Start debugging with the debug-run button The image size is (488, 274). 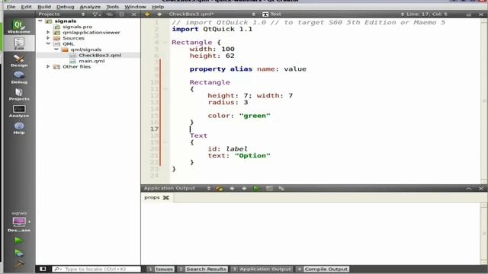(x=18, y=253)
